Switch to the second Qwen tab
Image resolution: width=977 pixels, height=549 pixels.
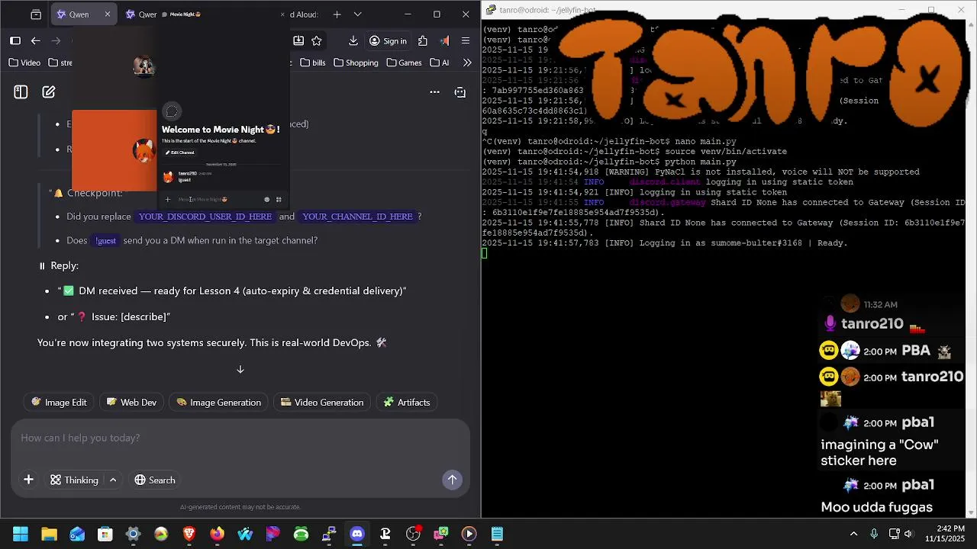tap(141, 14)
